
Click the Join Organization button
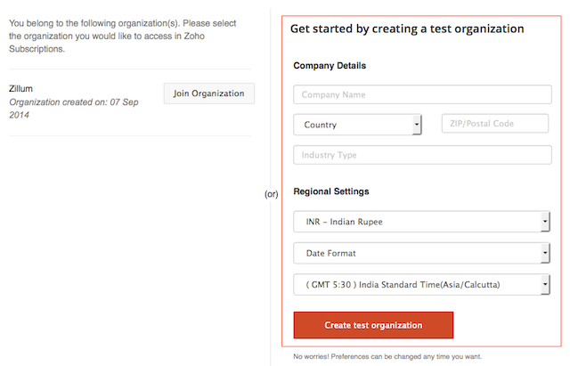pyautogui.click(x=209, y=94)
